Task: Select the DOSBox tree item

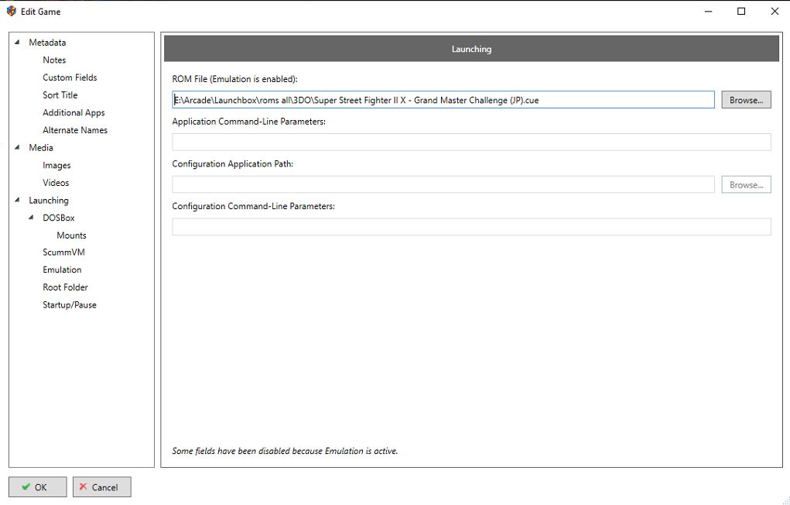Action: coord(59,218)
